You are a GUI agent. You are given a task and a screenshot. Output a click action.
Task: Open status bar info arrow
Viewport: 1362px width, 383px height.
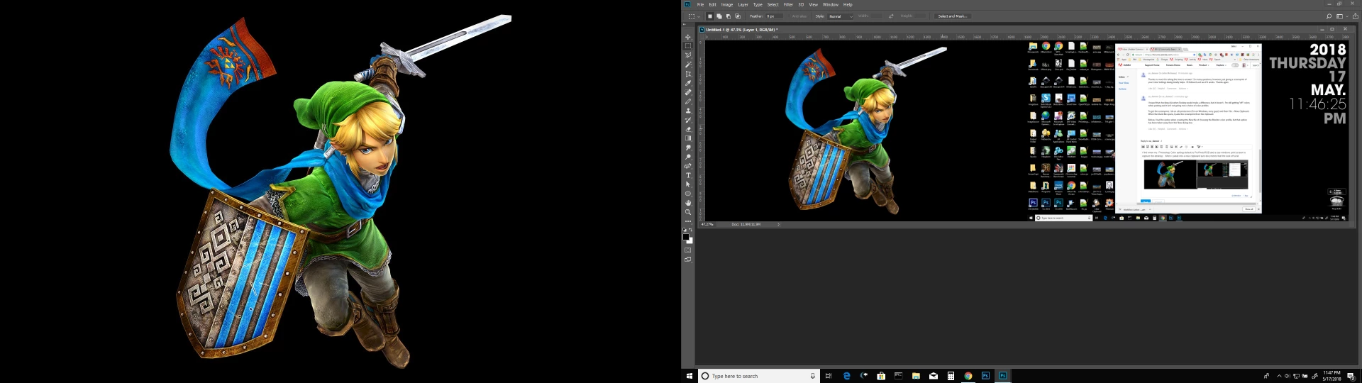coord(778,224)
